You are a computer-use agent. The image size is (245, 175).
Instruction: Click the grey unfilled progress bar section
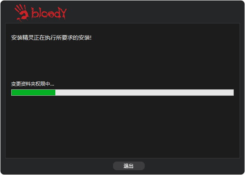[144, 92]
